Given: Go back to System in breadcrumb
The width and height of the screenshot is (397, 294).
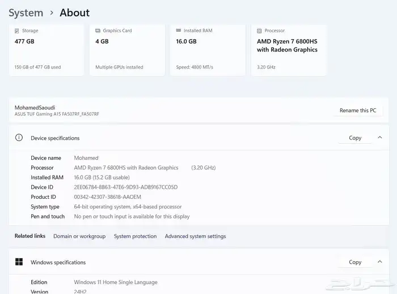Looking at the screenshot, I should (x=26, y=12).
